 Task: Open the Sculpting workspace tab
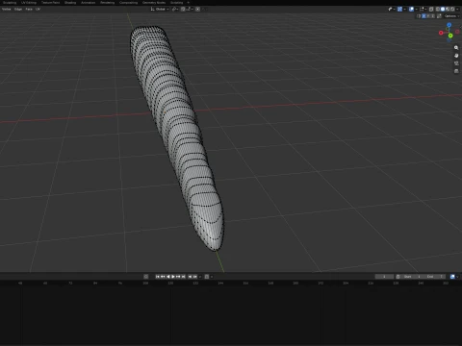pyautogui.click(x=10, y=3)
